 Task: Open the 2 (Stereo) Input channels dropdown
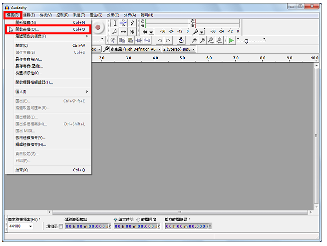pos(179,49)
